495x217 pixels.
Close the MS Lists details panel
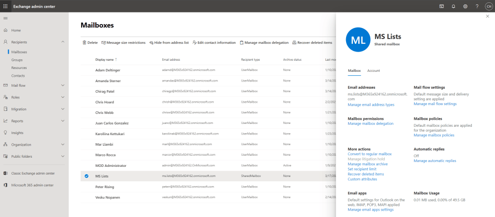[487, 16]
